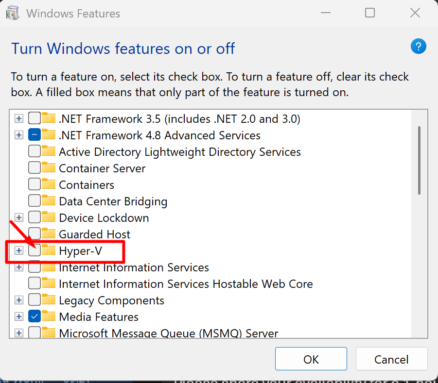
Task: Expand the Hyper-V tree node
Action: (x=19, y=251)
